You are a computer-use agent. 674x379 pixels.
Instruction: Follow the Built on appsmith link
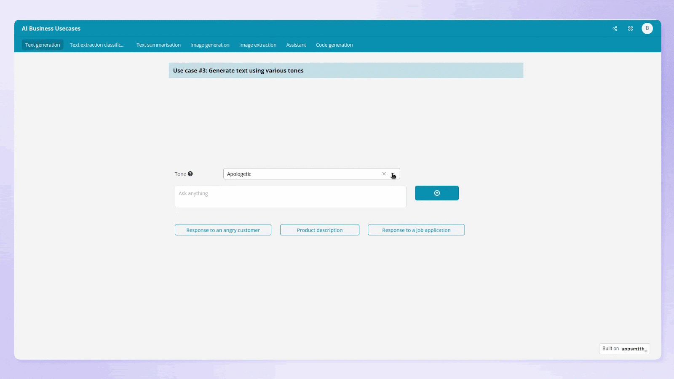coord(624,349)
